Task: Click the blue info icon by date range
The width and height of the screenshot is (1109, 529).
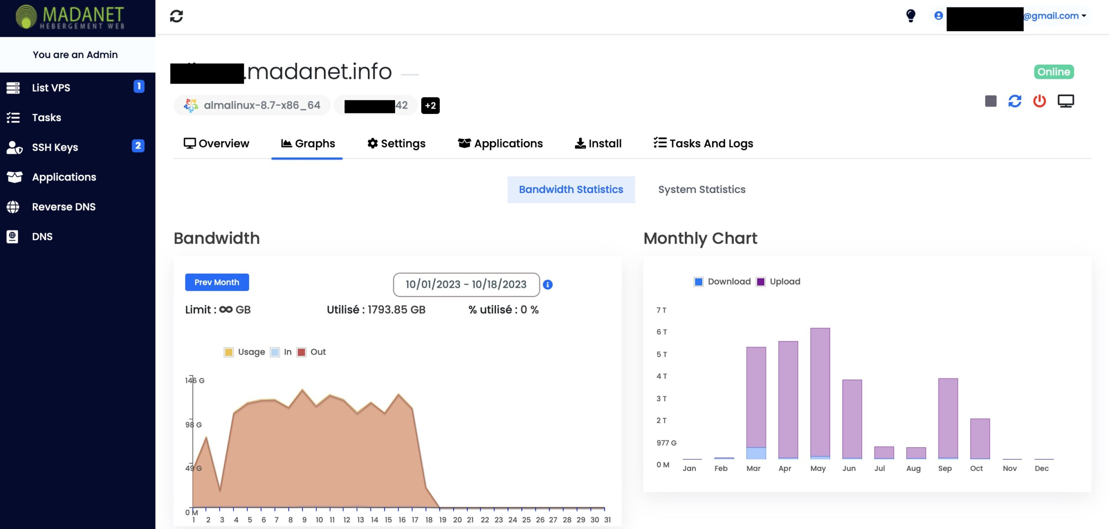Action: click(548, 284)
